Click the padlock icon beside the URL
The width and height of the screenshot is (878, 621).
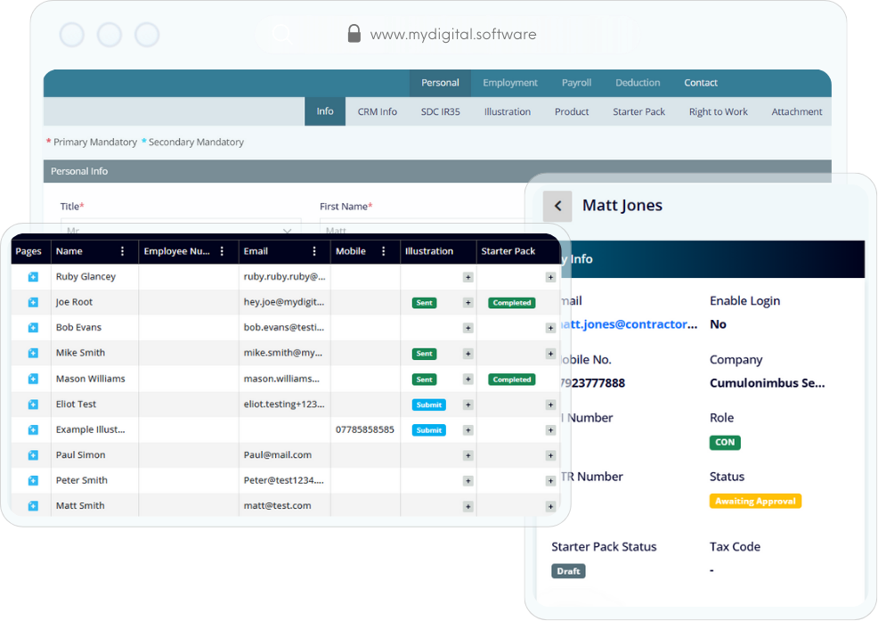pos(354,34)
